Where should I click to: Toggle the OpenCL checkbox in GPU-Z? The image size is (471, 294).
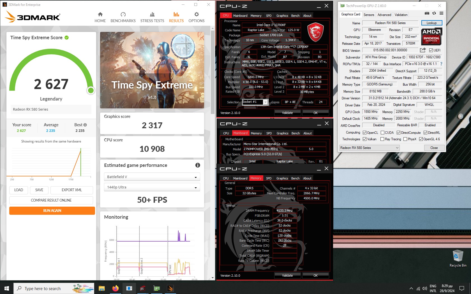click(364, 133)
